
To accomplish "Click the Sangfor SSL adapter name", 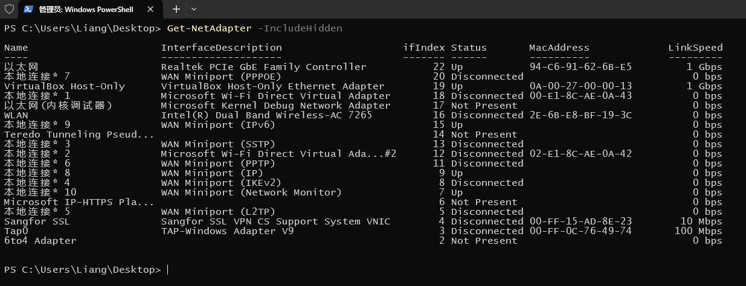I will tap(37, 221).
